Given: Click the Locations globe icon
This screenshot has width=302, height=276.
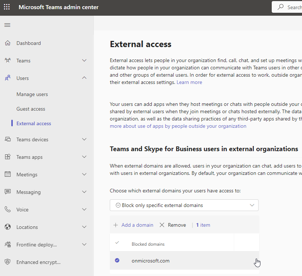Looking at the screenshot, I should click(x=8, y=227).
